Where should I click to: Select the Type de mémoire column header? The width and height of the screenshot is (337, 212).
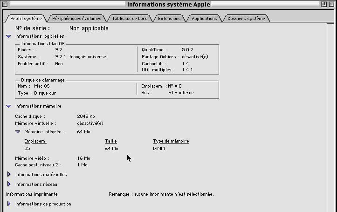(171, 141)
